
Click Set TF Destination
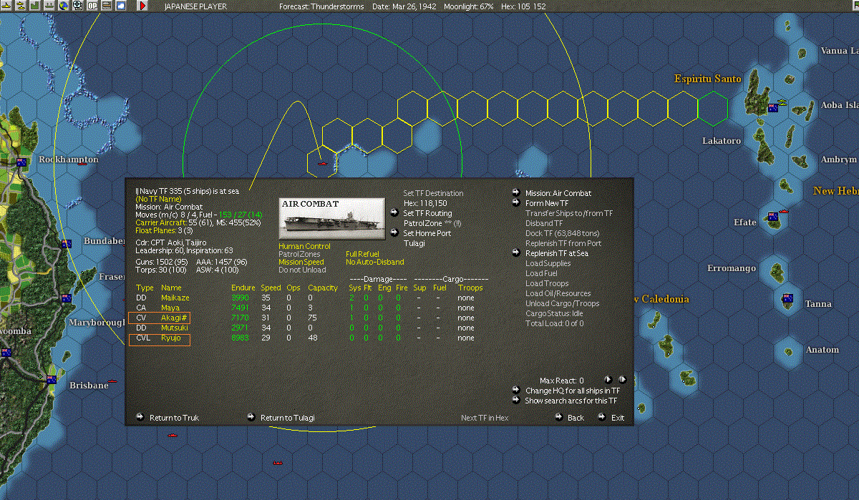[433, 193]
